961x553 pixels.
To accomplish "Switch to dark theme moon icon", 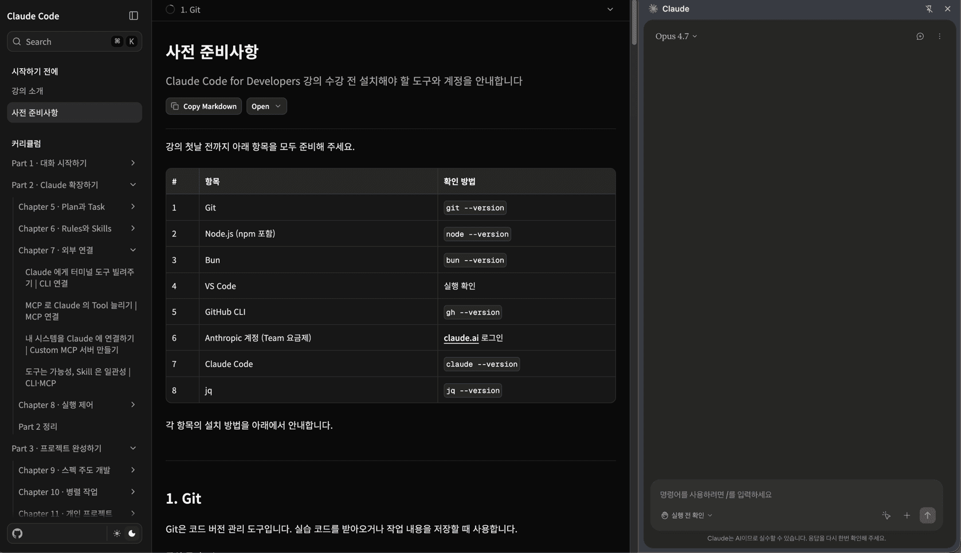I will coord(132,534).
